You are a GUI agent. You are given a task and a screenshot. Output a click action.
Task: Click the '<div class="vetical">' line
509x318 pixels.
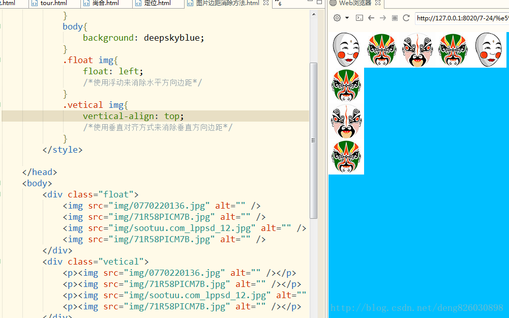[96, 262]
